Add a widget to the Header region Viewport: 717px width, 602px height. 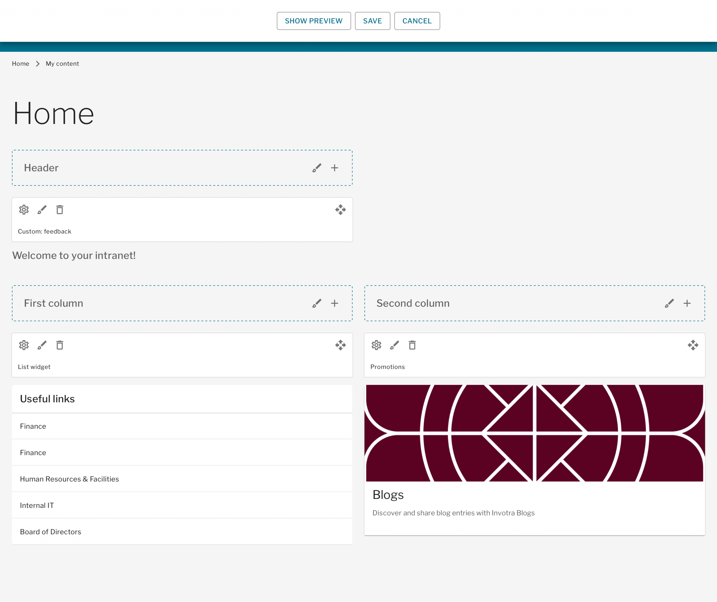tap(335, 168)
